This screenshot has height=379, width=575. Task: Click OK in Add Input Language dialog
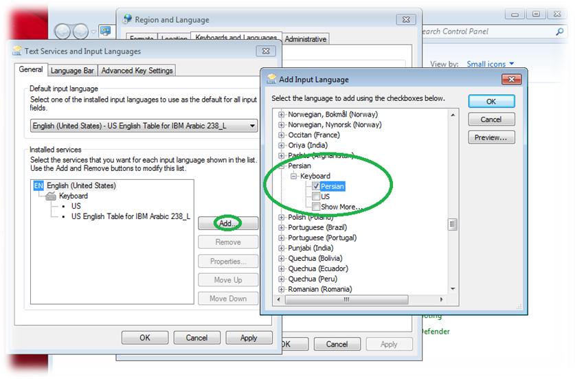click(491, 102)
